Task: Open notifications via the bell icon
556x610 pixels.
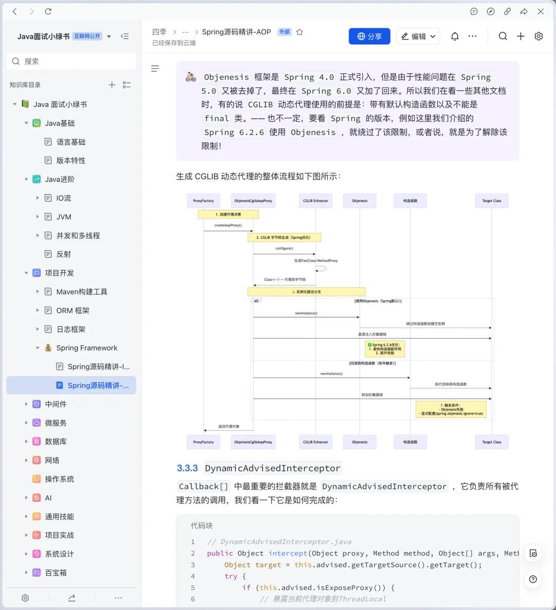Action: pyautogui.click(x=455, y=36)
